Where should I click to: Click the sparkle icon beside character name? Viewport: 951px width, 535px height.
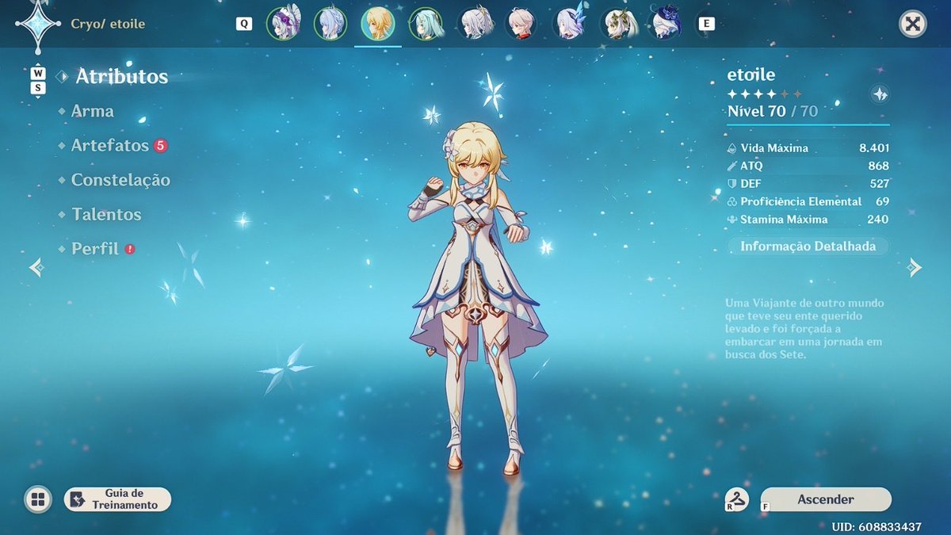click(x=879, y=94)
